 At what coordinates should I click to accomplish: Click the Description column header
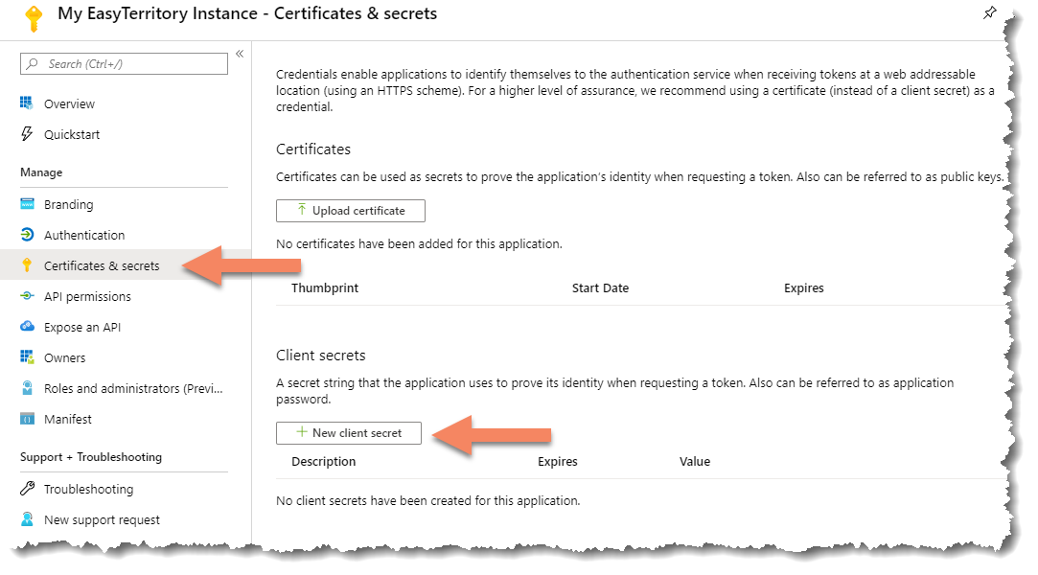[324, 461]
